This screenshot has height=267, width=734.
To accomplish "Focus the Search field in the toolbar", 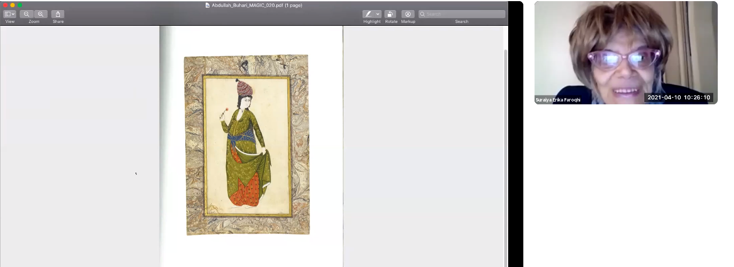I will pyautogui.click(x=462, y=14).
